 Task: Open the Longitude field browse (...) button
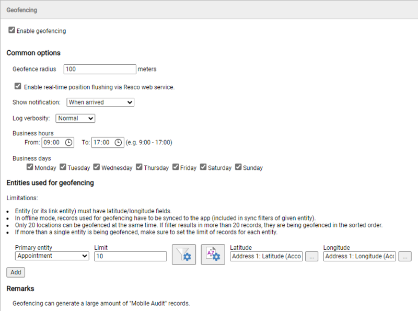tap(404, 256)
